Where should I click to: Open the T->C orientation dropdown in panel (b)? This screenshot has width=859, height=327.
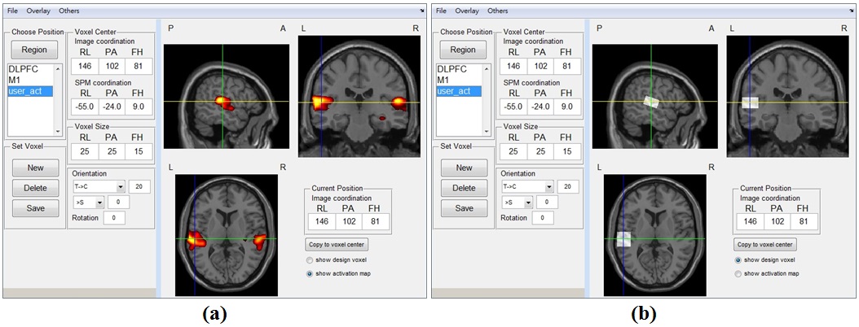[548, 187]
